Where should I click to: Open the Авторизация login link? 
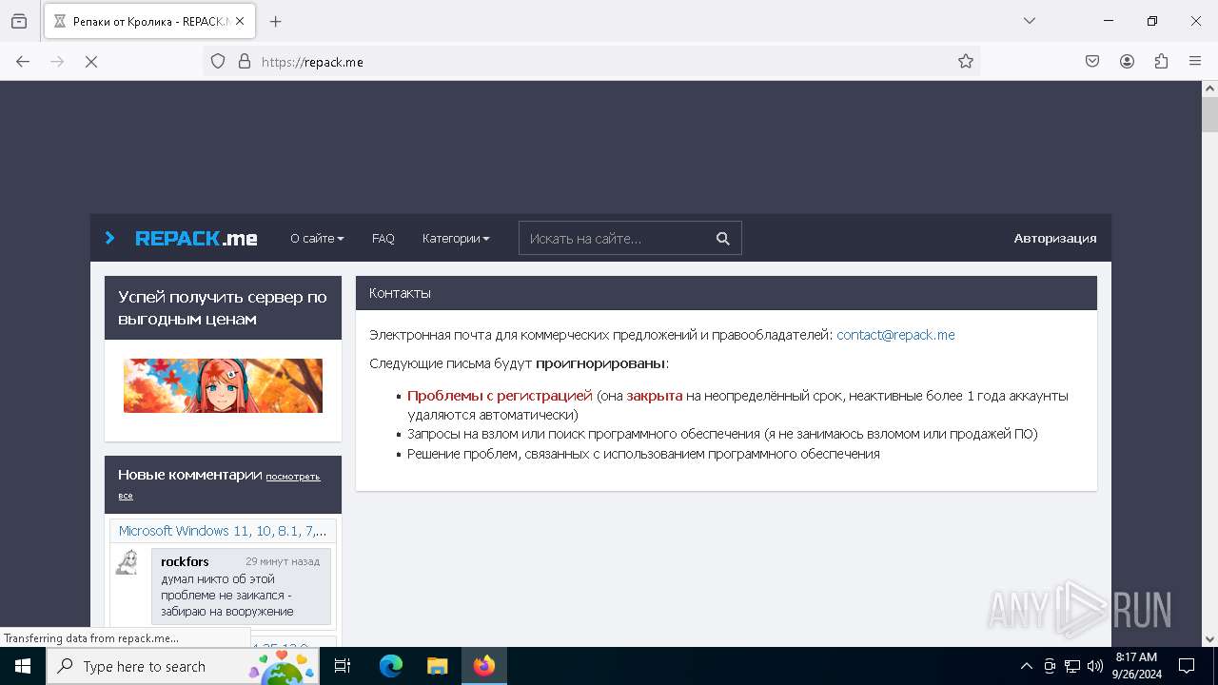1055,239
